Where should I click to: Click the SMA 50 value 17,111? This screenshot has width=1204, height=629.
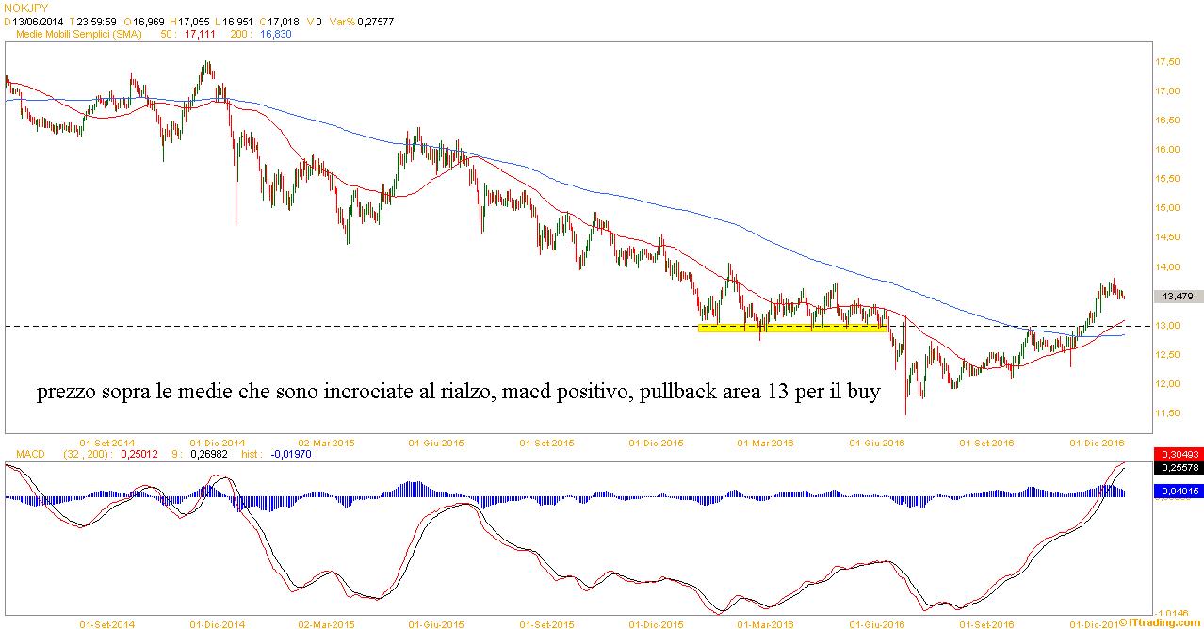tap(199, 32)
